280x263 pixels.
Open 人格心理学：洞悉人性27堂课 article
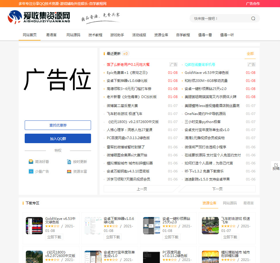pos(130,130)
